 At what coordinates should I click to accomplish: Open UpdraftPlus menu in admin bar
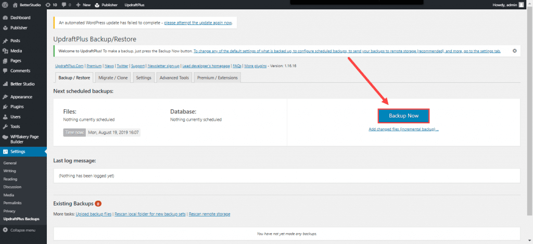[135, 5]
